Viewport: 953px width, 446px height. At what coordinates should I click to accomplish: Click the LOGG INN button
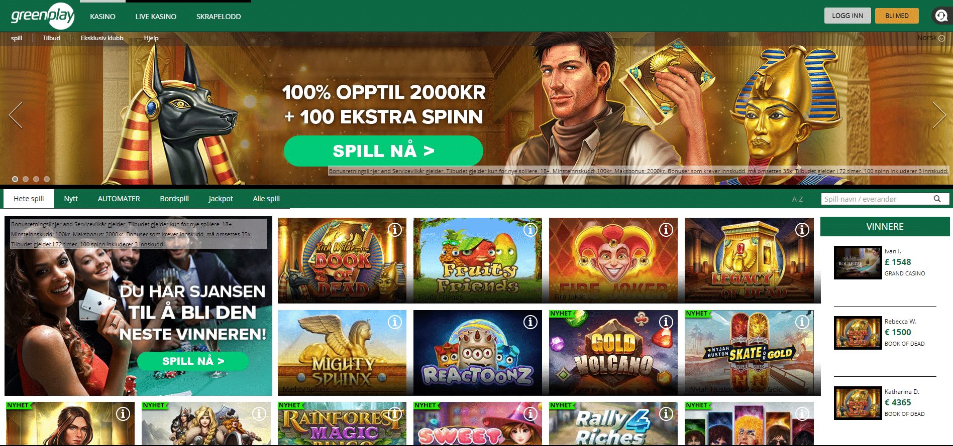tap(848, 16)
